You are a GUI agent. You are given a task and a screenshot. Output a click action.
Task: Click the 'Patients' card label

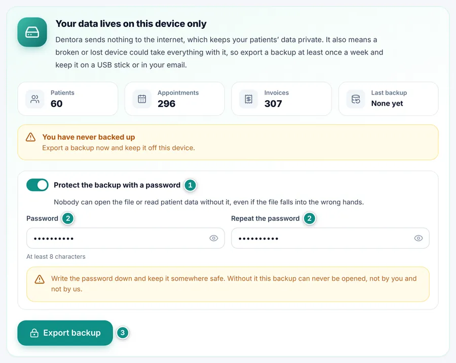pyautogui.click(x=62, y=93)
